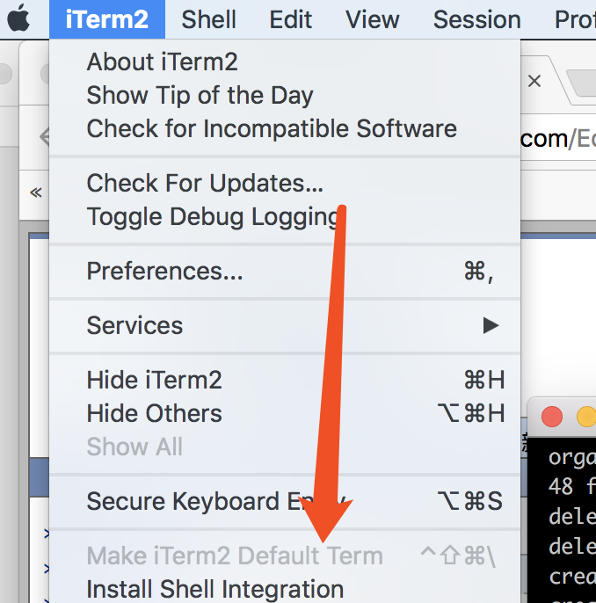This screenshot has height=603, width=596.
Task: Open the Edit menu
Action: (291, 19)
